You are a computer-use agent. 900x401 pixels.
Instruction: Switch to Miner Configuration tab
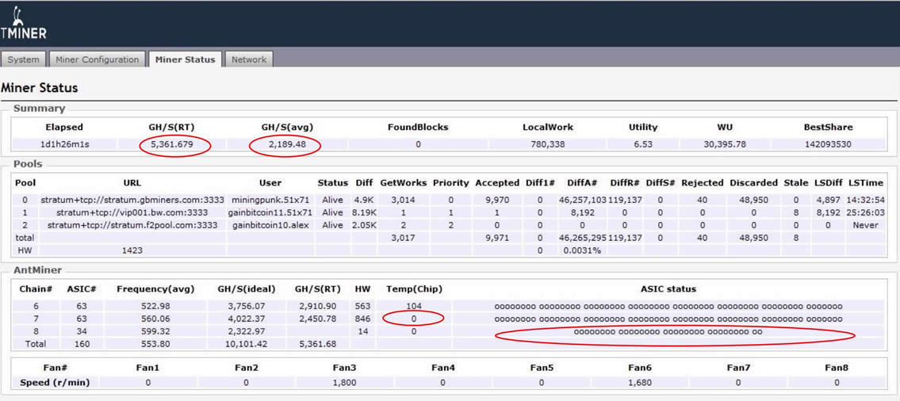(x=98, y=59)
